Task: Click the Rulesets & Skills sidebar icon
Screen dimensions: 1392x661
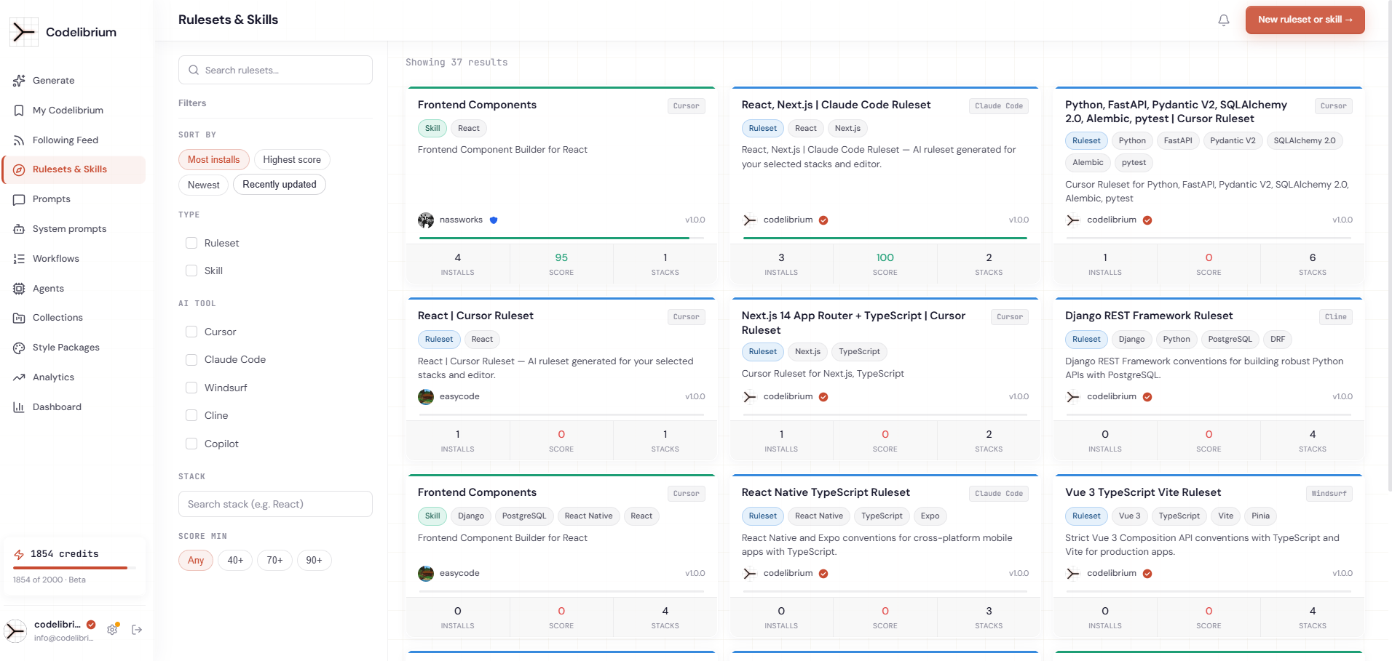Action: coord(19,169)
